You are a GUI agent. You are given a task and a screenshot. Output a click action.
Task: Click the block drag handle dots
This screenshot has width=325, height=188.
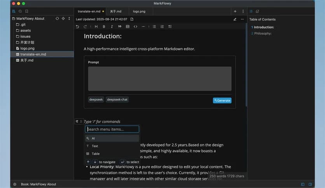tap(81, 122)
